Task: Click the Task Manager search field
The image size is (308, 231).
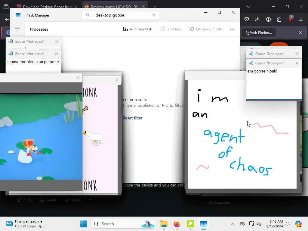Action: click(x=120, y=15)
